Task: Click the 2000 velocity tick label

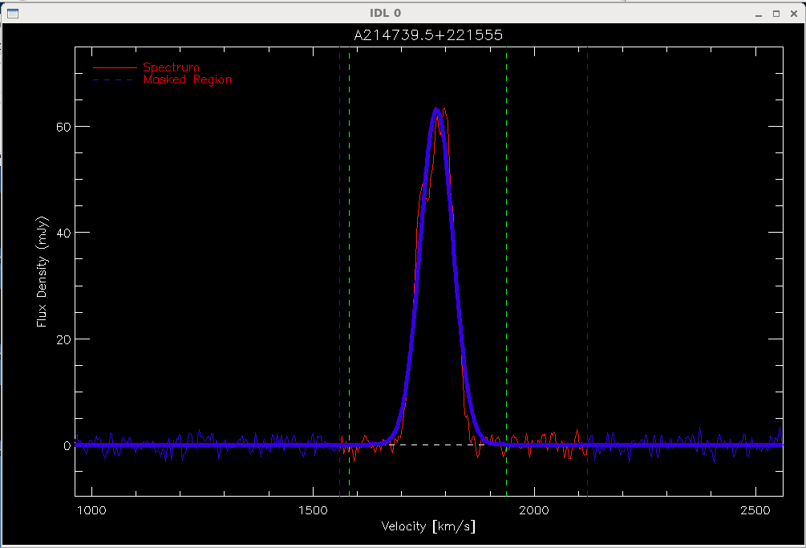Action: (x=534, y=510)
